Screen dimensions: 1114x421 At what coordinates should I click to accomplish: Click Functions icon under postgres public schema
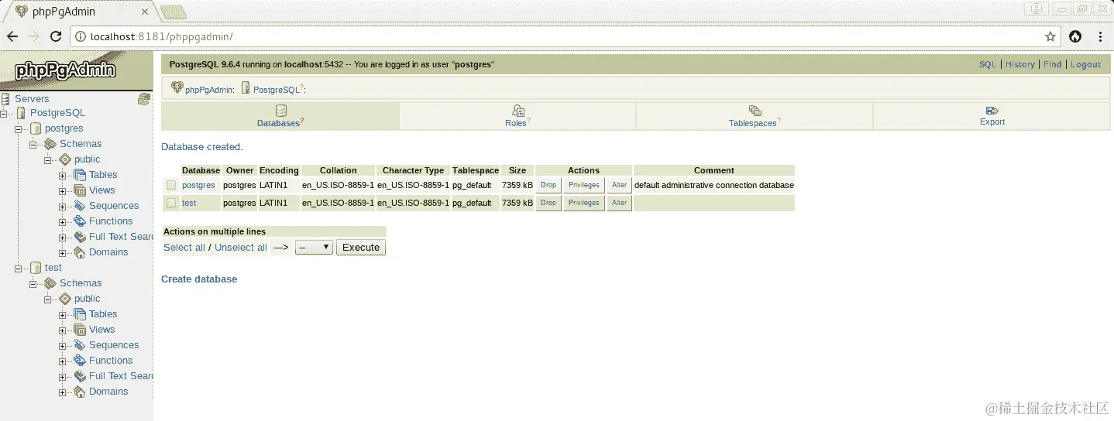click(x=80, y=221)
